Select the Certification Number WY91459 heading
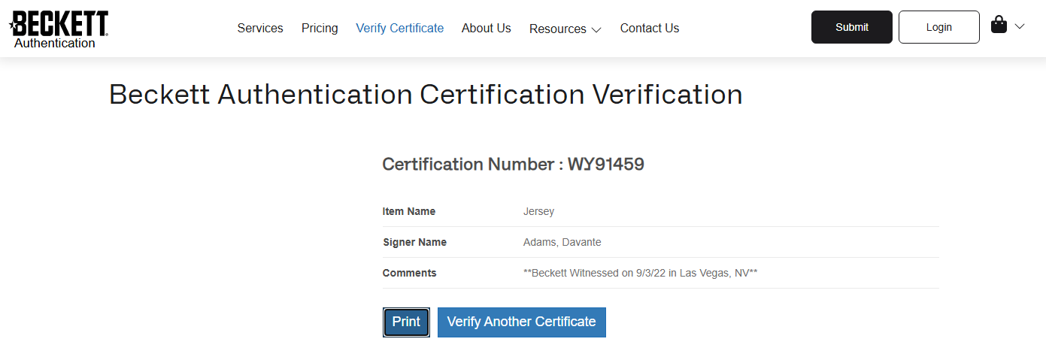The width and height of the screenshot is (1046, 360). tap(513, 165)
